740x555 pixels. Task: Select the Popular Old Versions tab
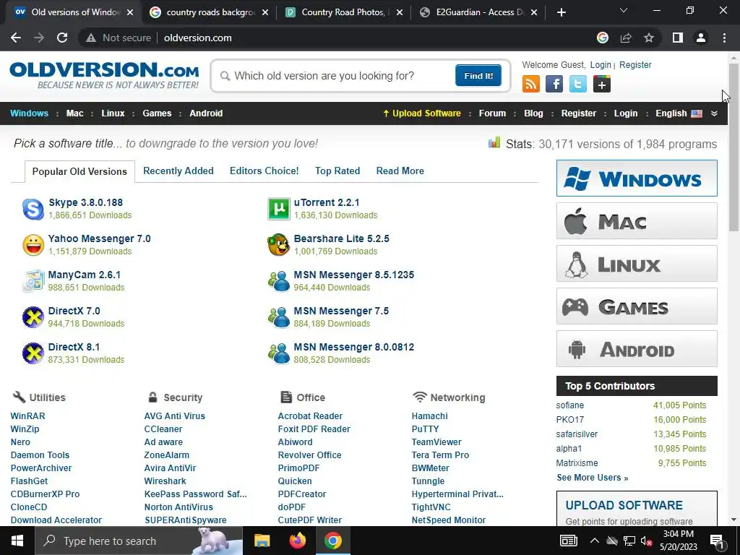[79, 171]
